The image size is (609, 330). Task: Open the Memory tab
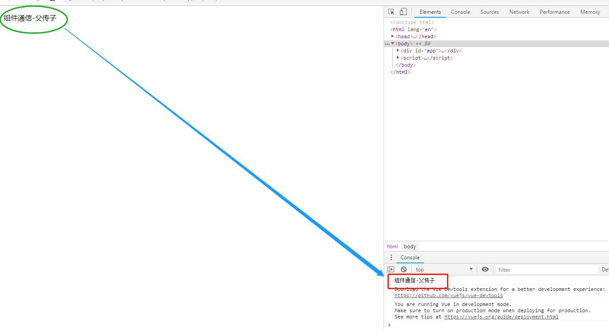click(x=590, y=12)
